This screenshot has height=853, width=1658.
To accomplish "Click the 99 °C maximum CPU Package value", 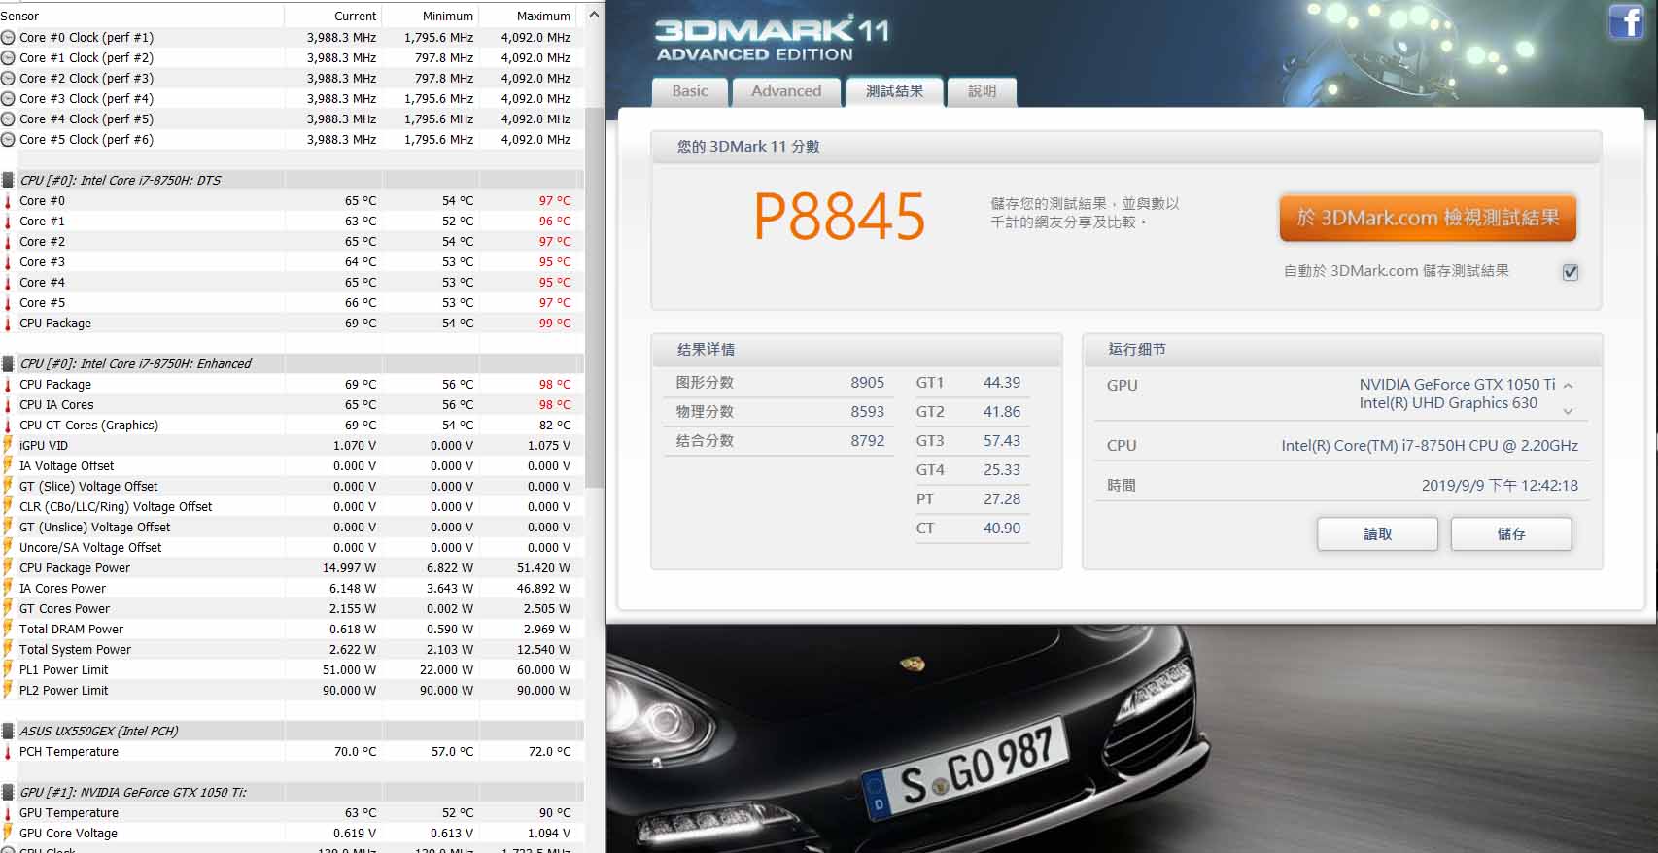I will coord(555,324).
